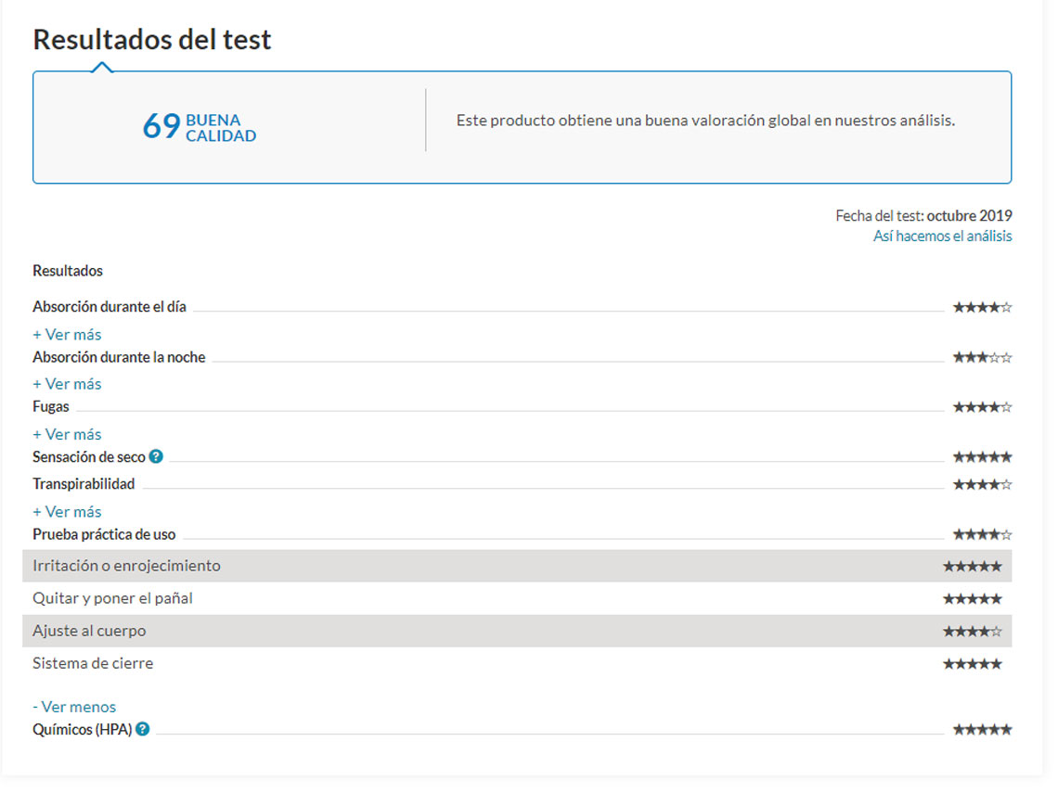
Task: Click the Prueba práctica de uso label
Action: 104,534
